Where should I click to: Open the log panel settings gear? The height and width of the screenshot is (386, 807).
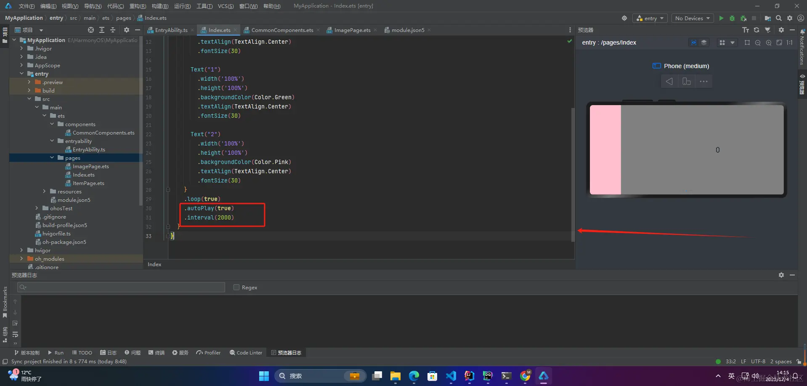[781, 275]
